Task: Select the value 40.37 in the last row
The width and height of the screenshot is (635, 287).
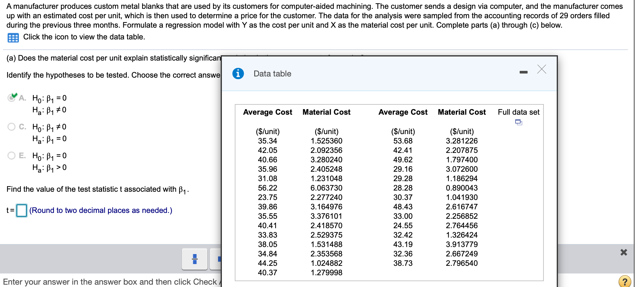Action: [267, 273]
